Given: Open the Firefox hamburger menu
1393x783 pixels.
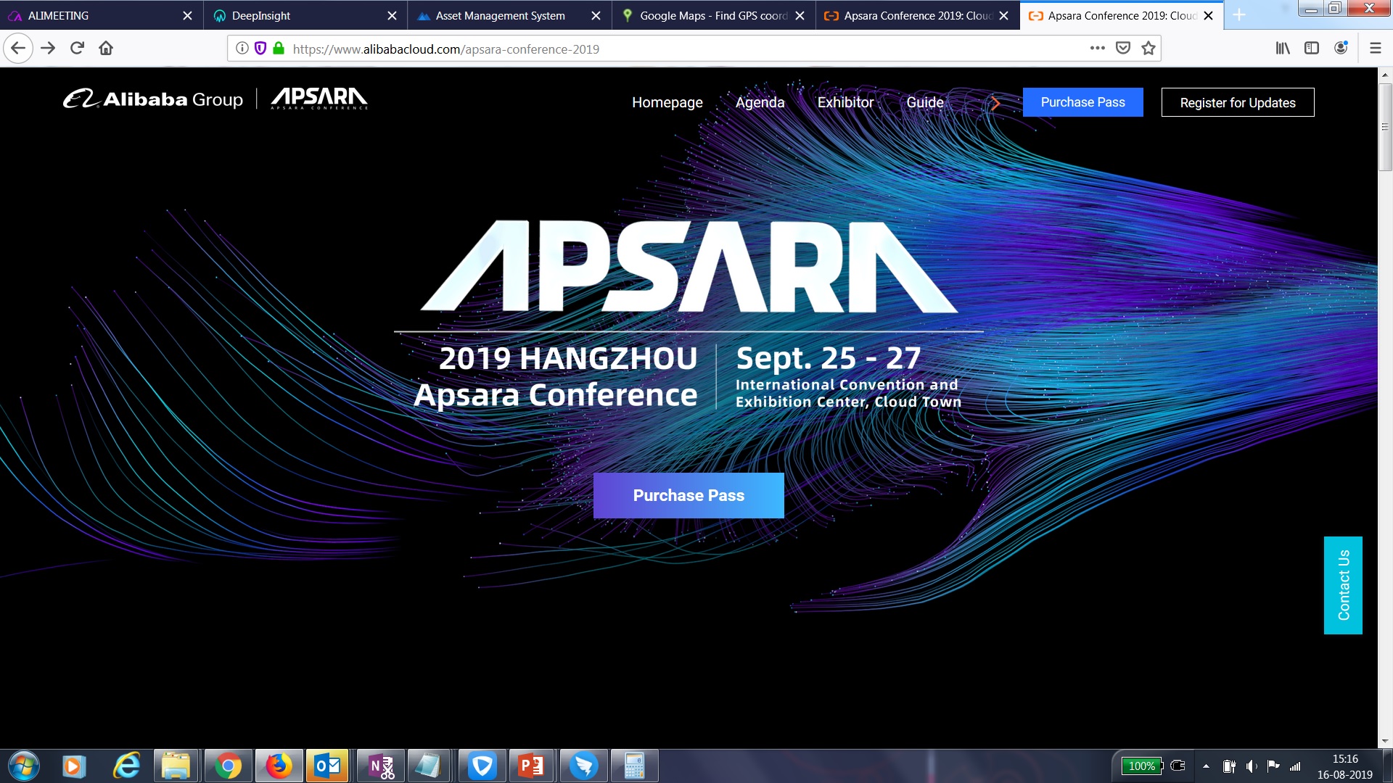Looking at the screenshot, I should (1375, 49).
